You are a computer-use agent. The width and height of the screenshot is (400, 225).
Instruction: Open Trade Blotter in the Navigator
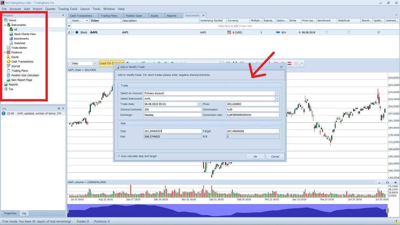coord(19,48)
